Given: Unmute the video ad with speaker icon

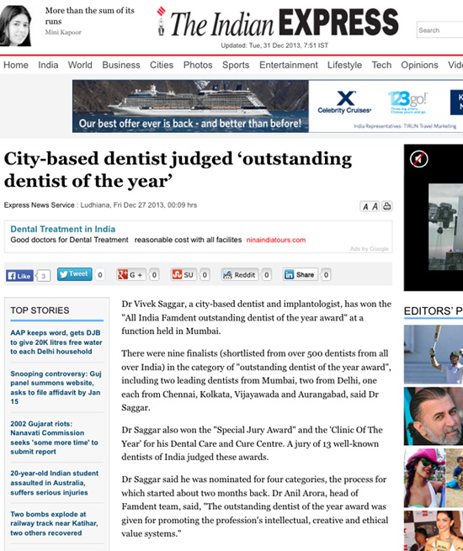Looking at the screenshot, I should pos(418,159).
